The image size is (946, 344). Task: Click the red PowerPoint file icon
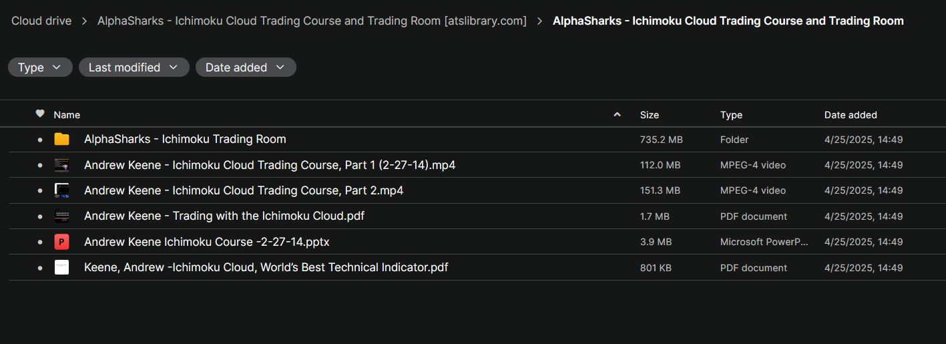click(x=61, y=242)
